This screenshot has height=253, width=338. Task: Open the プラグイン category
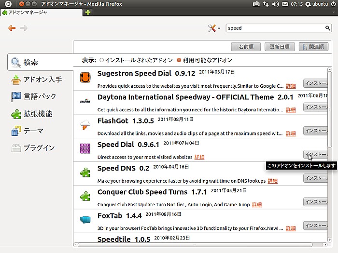coord(33,148)
